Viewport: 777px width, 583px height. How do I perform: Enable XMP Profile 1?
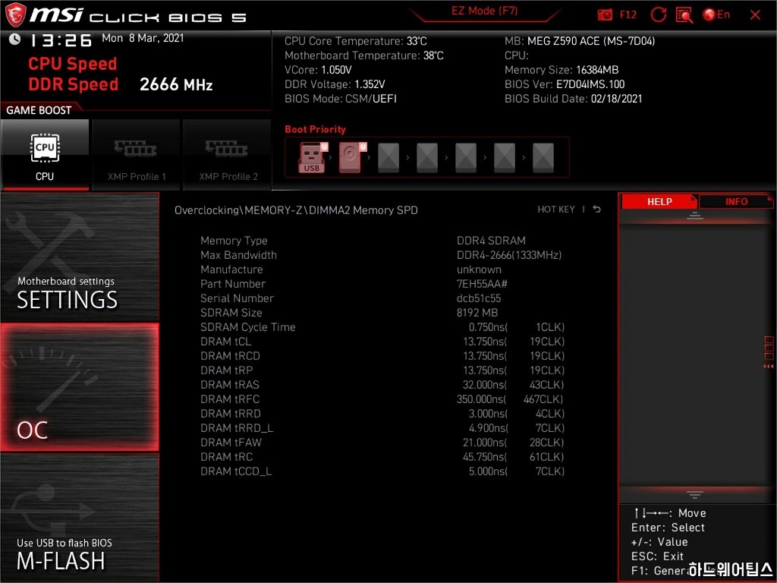[136, 155]
